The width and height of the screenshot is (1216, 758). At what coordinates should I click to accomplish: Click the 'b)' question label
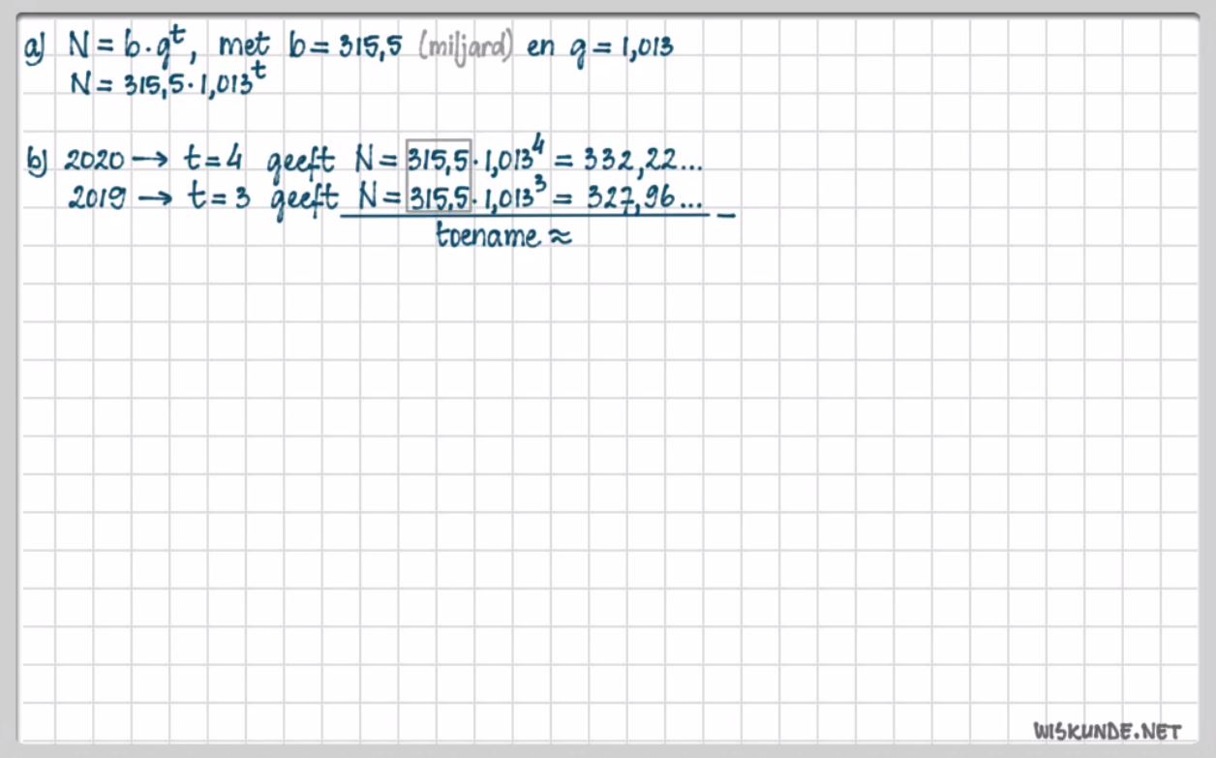click(x=37, y=160)
